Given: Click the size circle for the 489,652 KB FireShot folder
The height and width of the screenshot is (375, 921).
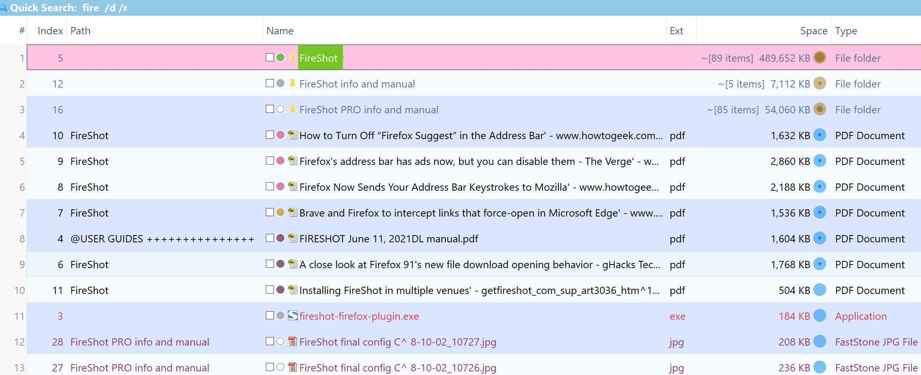Looking at the screenshot, I should pos(820,57).
